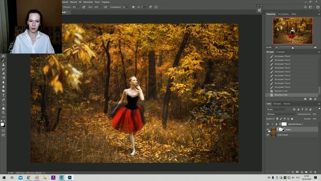Select the Type (T) tool

[x=4, y=95]
